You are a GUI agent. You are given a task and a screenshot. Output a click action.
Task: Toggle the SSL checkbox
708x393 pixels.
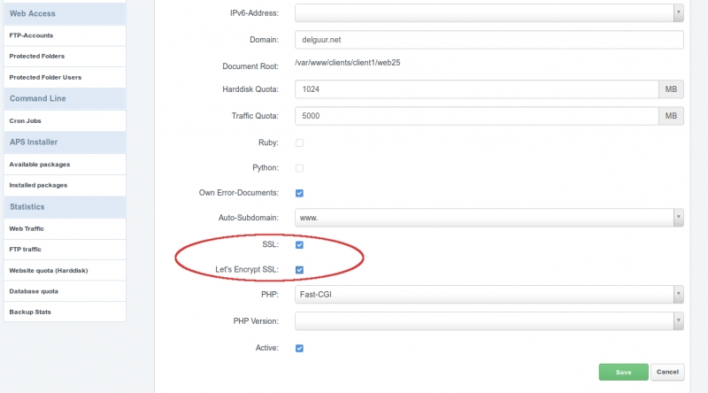pos(299,245)
